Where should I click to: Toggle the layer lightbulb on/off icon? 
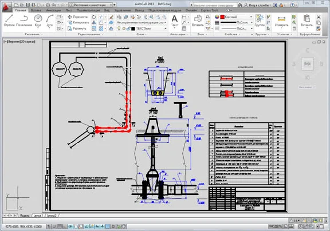click(119, 29)
